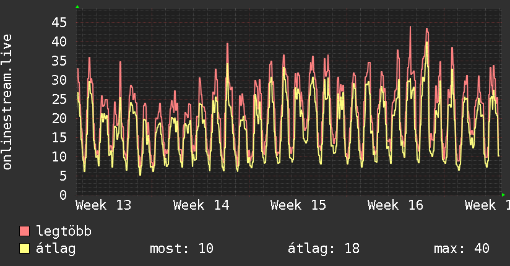Click the "most: 10" statistic
Screen dimensions: 510x266
coord(181,249)
